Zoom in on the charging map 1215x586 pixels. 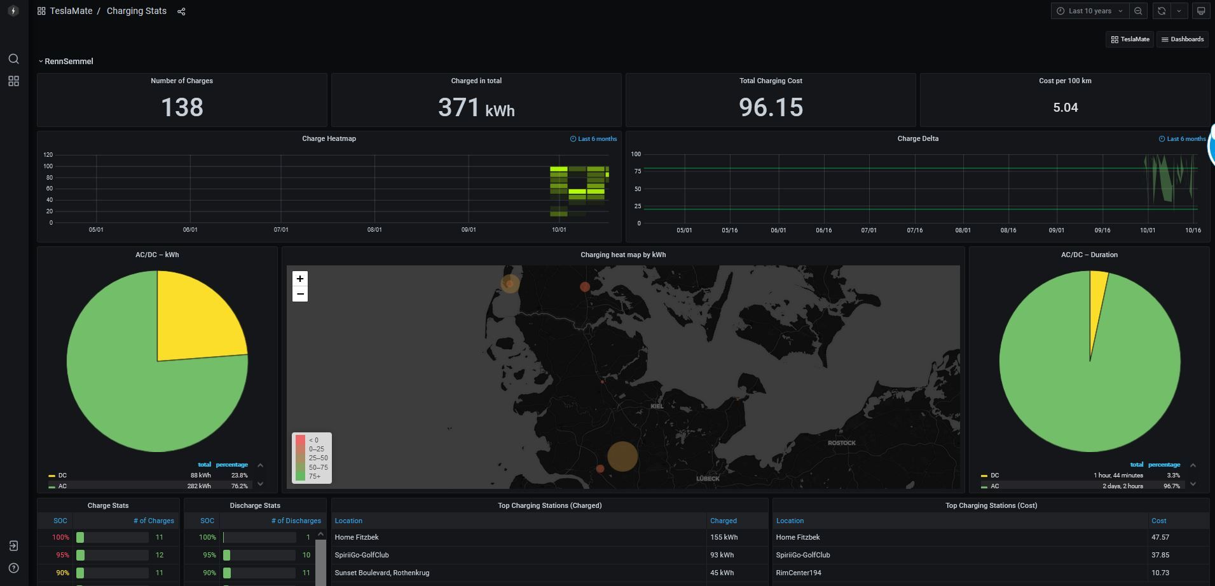pyautogui.click(x=300, y=279)
